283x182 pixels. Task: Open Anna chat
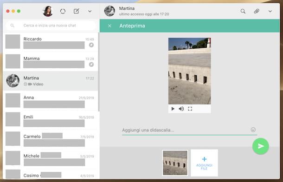point(51,100)
